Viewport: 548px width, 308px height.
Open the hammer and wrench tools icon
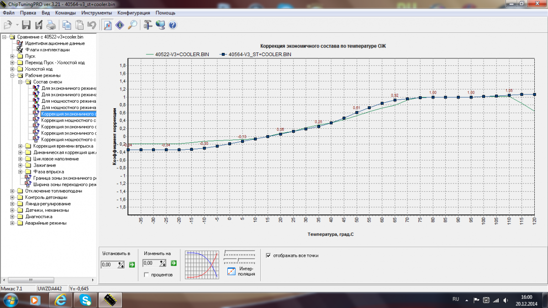(148, 25)
